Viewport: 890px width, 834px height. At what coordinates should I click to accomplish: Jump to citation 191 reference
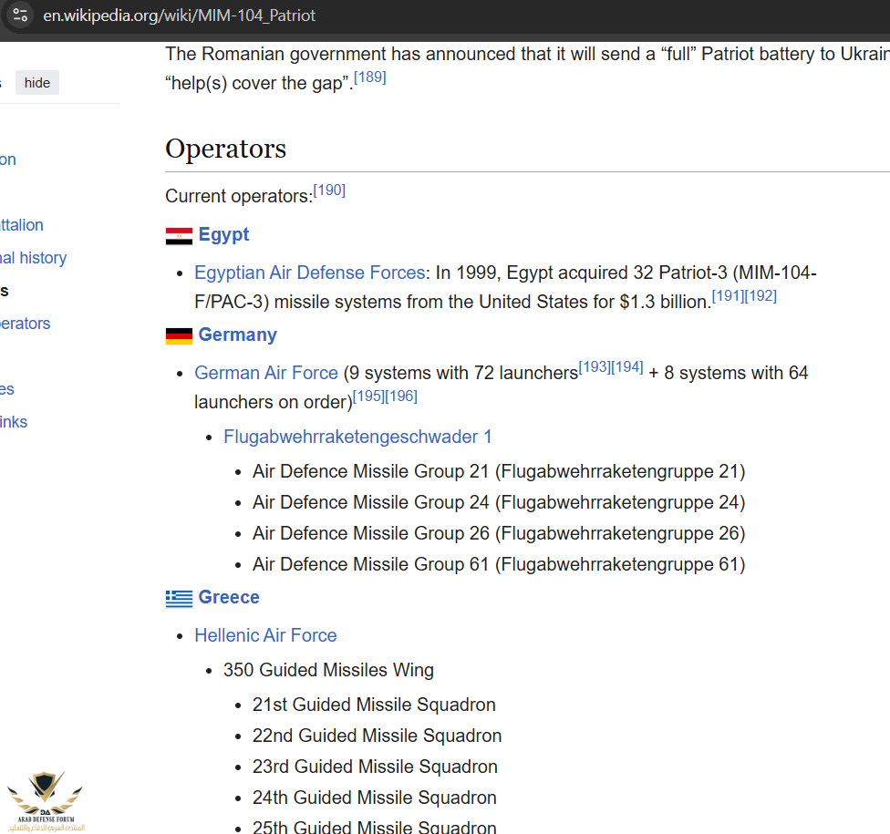click(x=728, y=296)
